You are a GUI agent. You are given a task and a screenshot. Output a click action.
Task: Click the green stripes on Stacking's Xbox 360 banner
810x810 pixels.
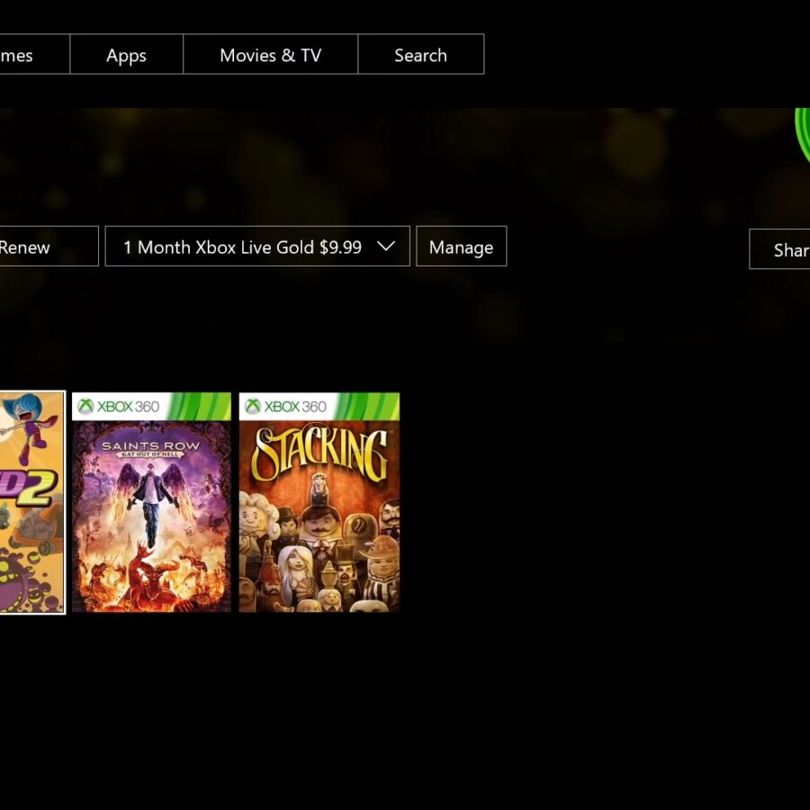(x=369, y=406)
